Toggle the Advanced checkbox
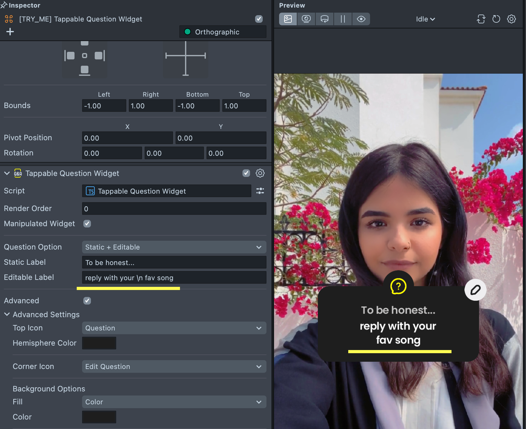Image resolution: width=526 pixels, height=429 pixels. coord(87,301)
